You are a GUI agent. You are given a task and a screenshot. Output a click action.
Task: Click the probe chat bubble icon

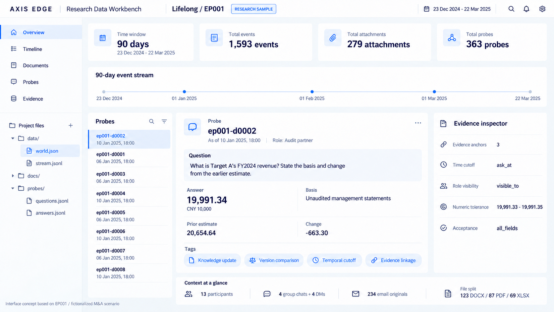click(x=193, y=127)
